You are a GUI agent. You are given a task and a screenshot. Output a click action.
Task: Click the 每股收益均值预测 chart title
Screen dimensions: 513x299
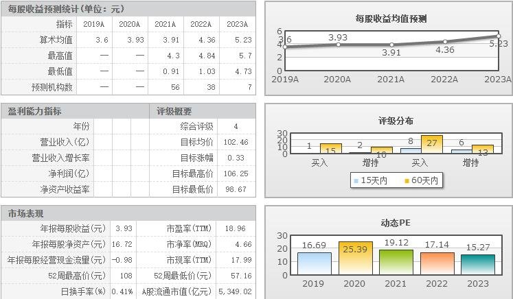click(x=391, y=19)
